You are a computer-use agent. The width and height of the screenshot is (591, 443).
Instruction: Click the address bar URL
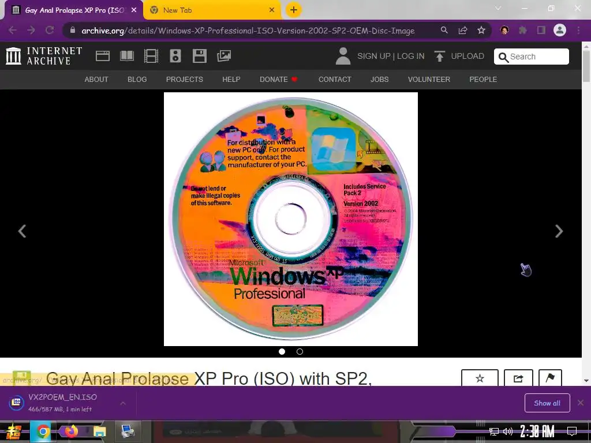pos(248,31)
